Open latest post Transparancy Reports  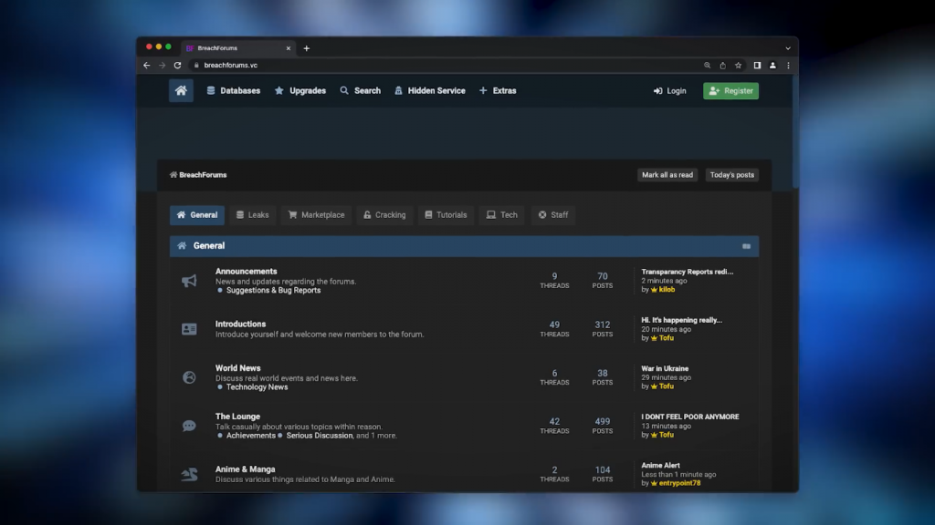687,272
